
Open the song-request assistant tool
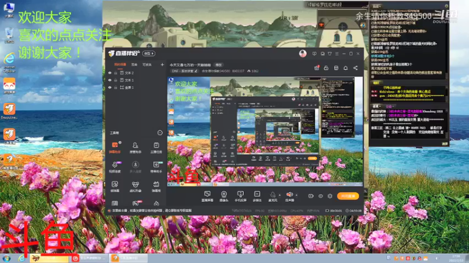(x=156, y=167)
